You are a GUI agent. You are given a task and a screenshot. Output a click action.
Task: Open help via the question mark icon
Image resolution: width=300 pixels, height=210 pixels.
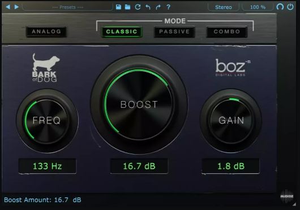(x=168, y=7)
